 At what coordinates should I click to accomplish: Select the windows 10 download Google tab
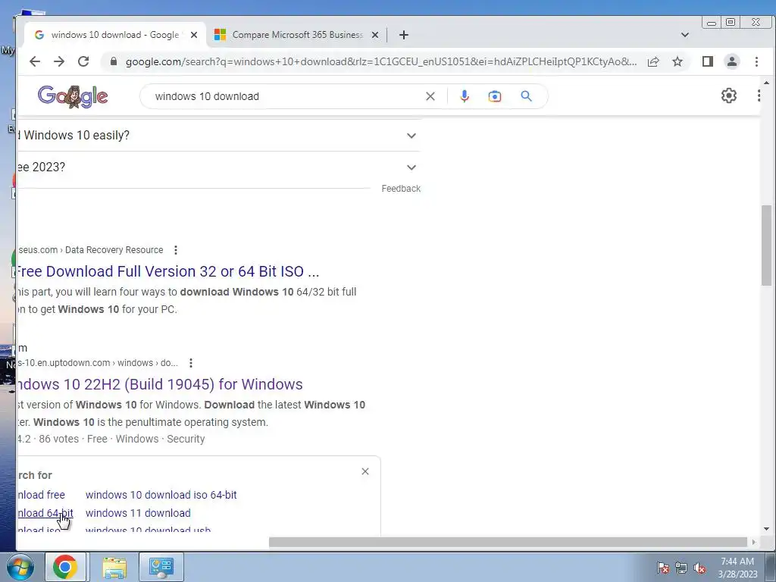[115, 35]
